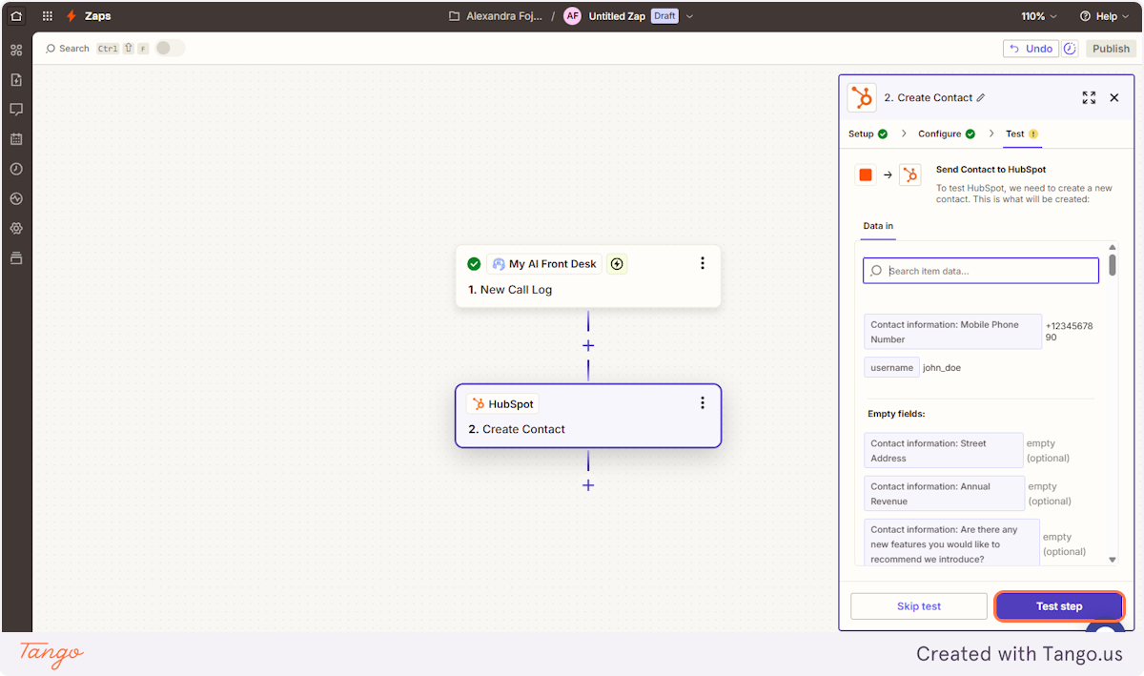Open the components icon in left sidebar
This screenshot has width=1144, height=676.
pyautogui.click(x=16, y=50)
